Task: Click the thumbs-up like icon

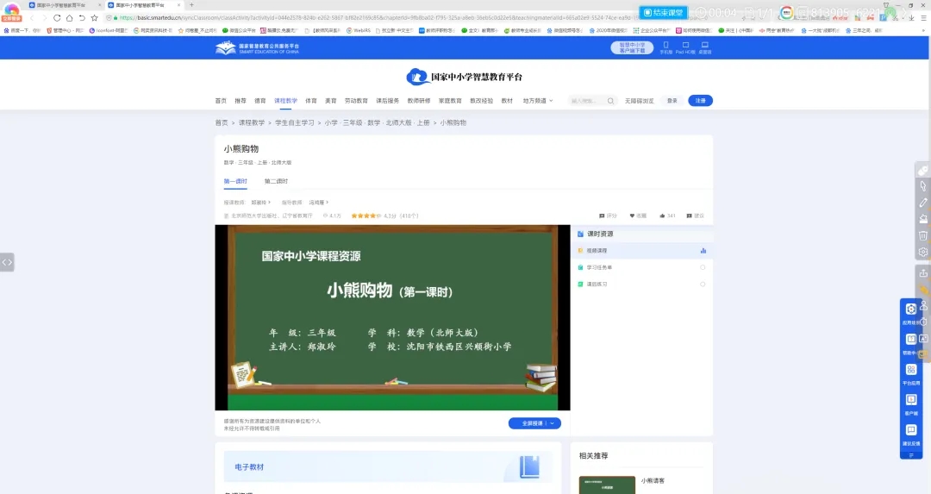Action: coord(662,216)
